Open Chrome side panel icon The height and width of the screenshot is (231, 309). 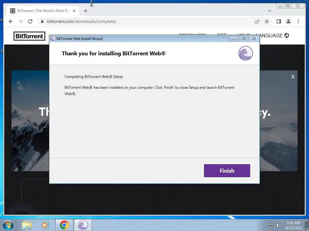point(279,21)
